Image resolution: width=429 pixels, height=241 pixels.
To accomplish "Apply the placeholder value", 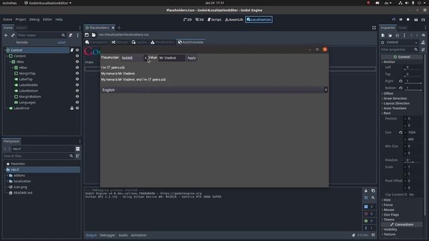I will [192, 58].
